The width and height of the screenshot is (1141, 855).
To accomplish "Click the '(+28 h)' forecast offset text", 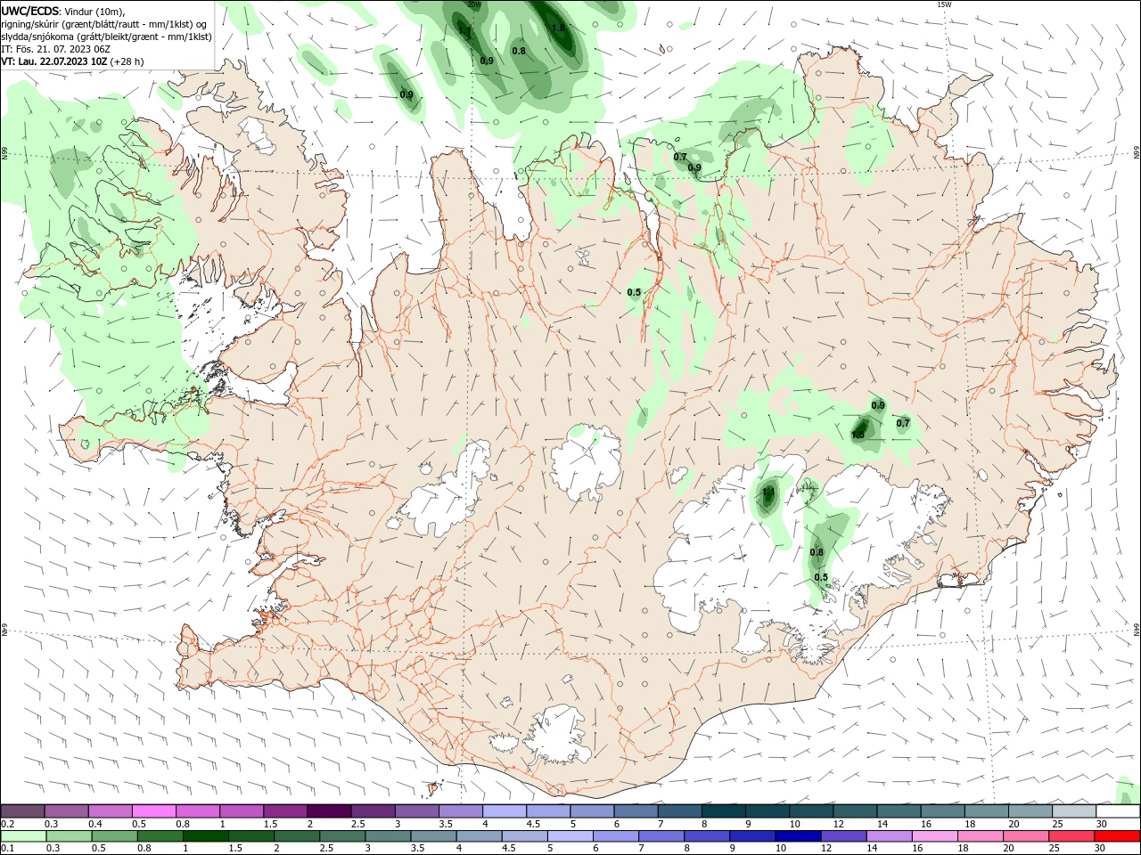I will 127,61.
